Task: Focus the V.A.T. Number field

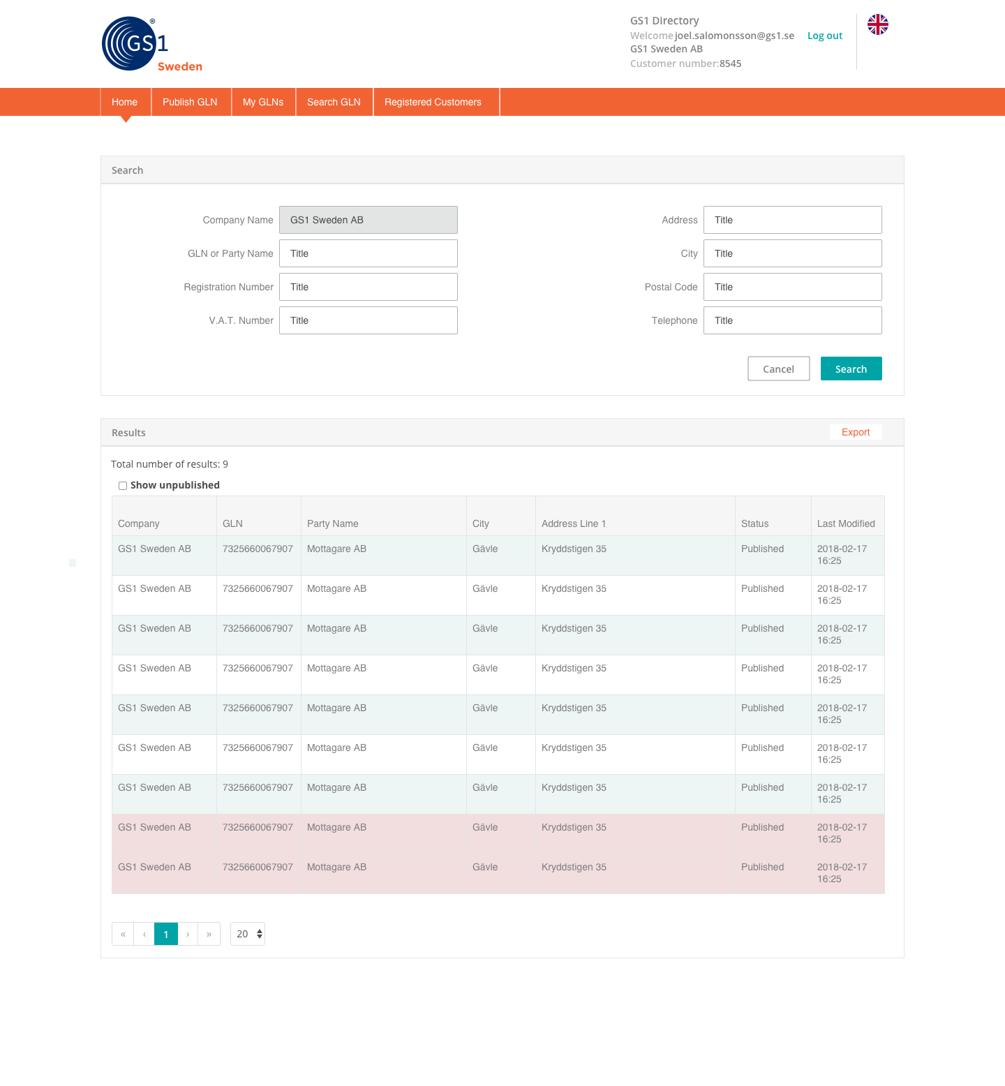Action: [368, 320]
